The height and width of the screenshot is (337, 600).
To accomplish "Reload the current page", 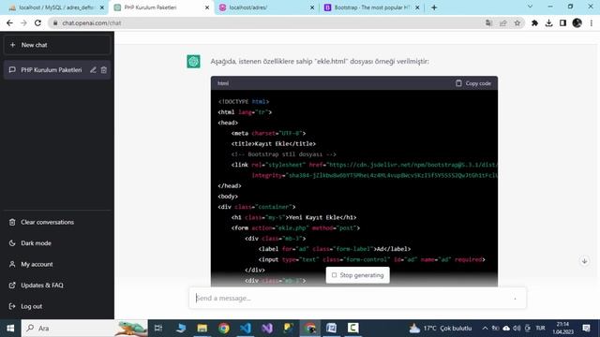I will tap(37, 22).
